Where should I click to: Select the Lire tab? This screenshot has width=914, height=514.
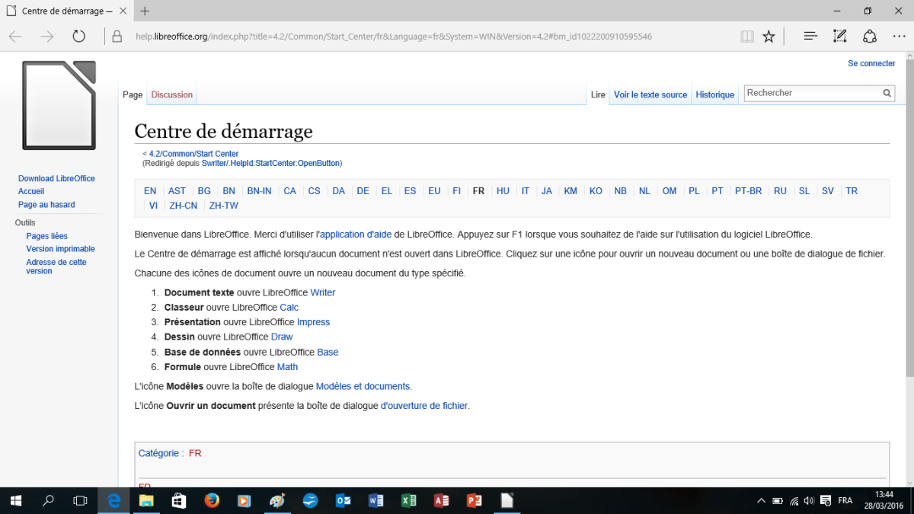point(598,94)
